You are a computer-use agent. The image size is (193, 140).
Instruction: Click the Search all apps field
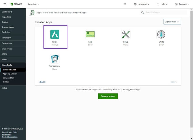[164, 13]
